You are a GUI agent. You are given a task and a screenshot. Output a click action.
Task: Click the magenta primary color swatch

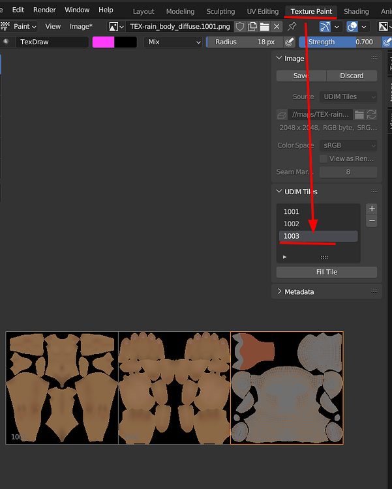[103, 42]
